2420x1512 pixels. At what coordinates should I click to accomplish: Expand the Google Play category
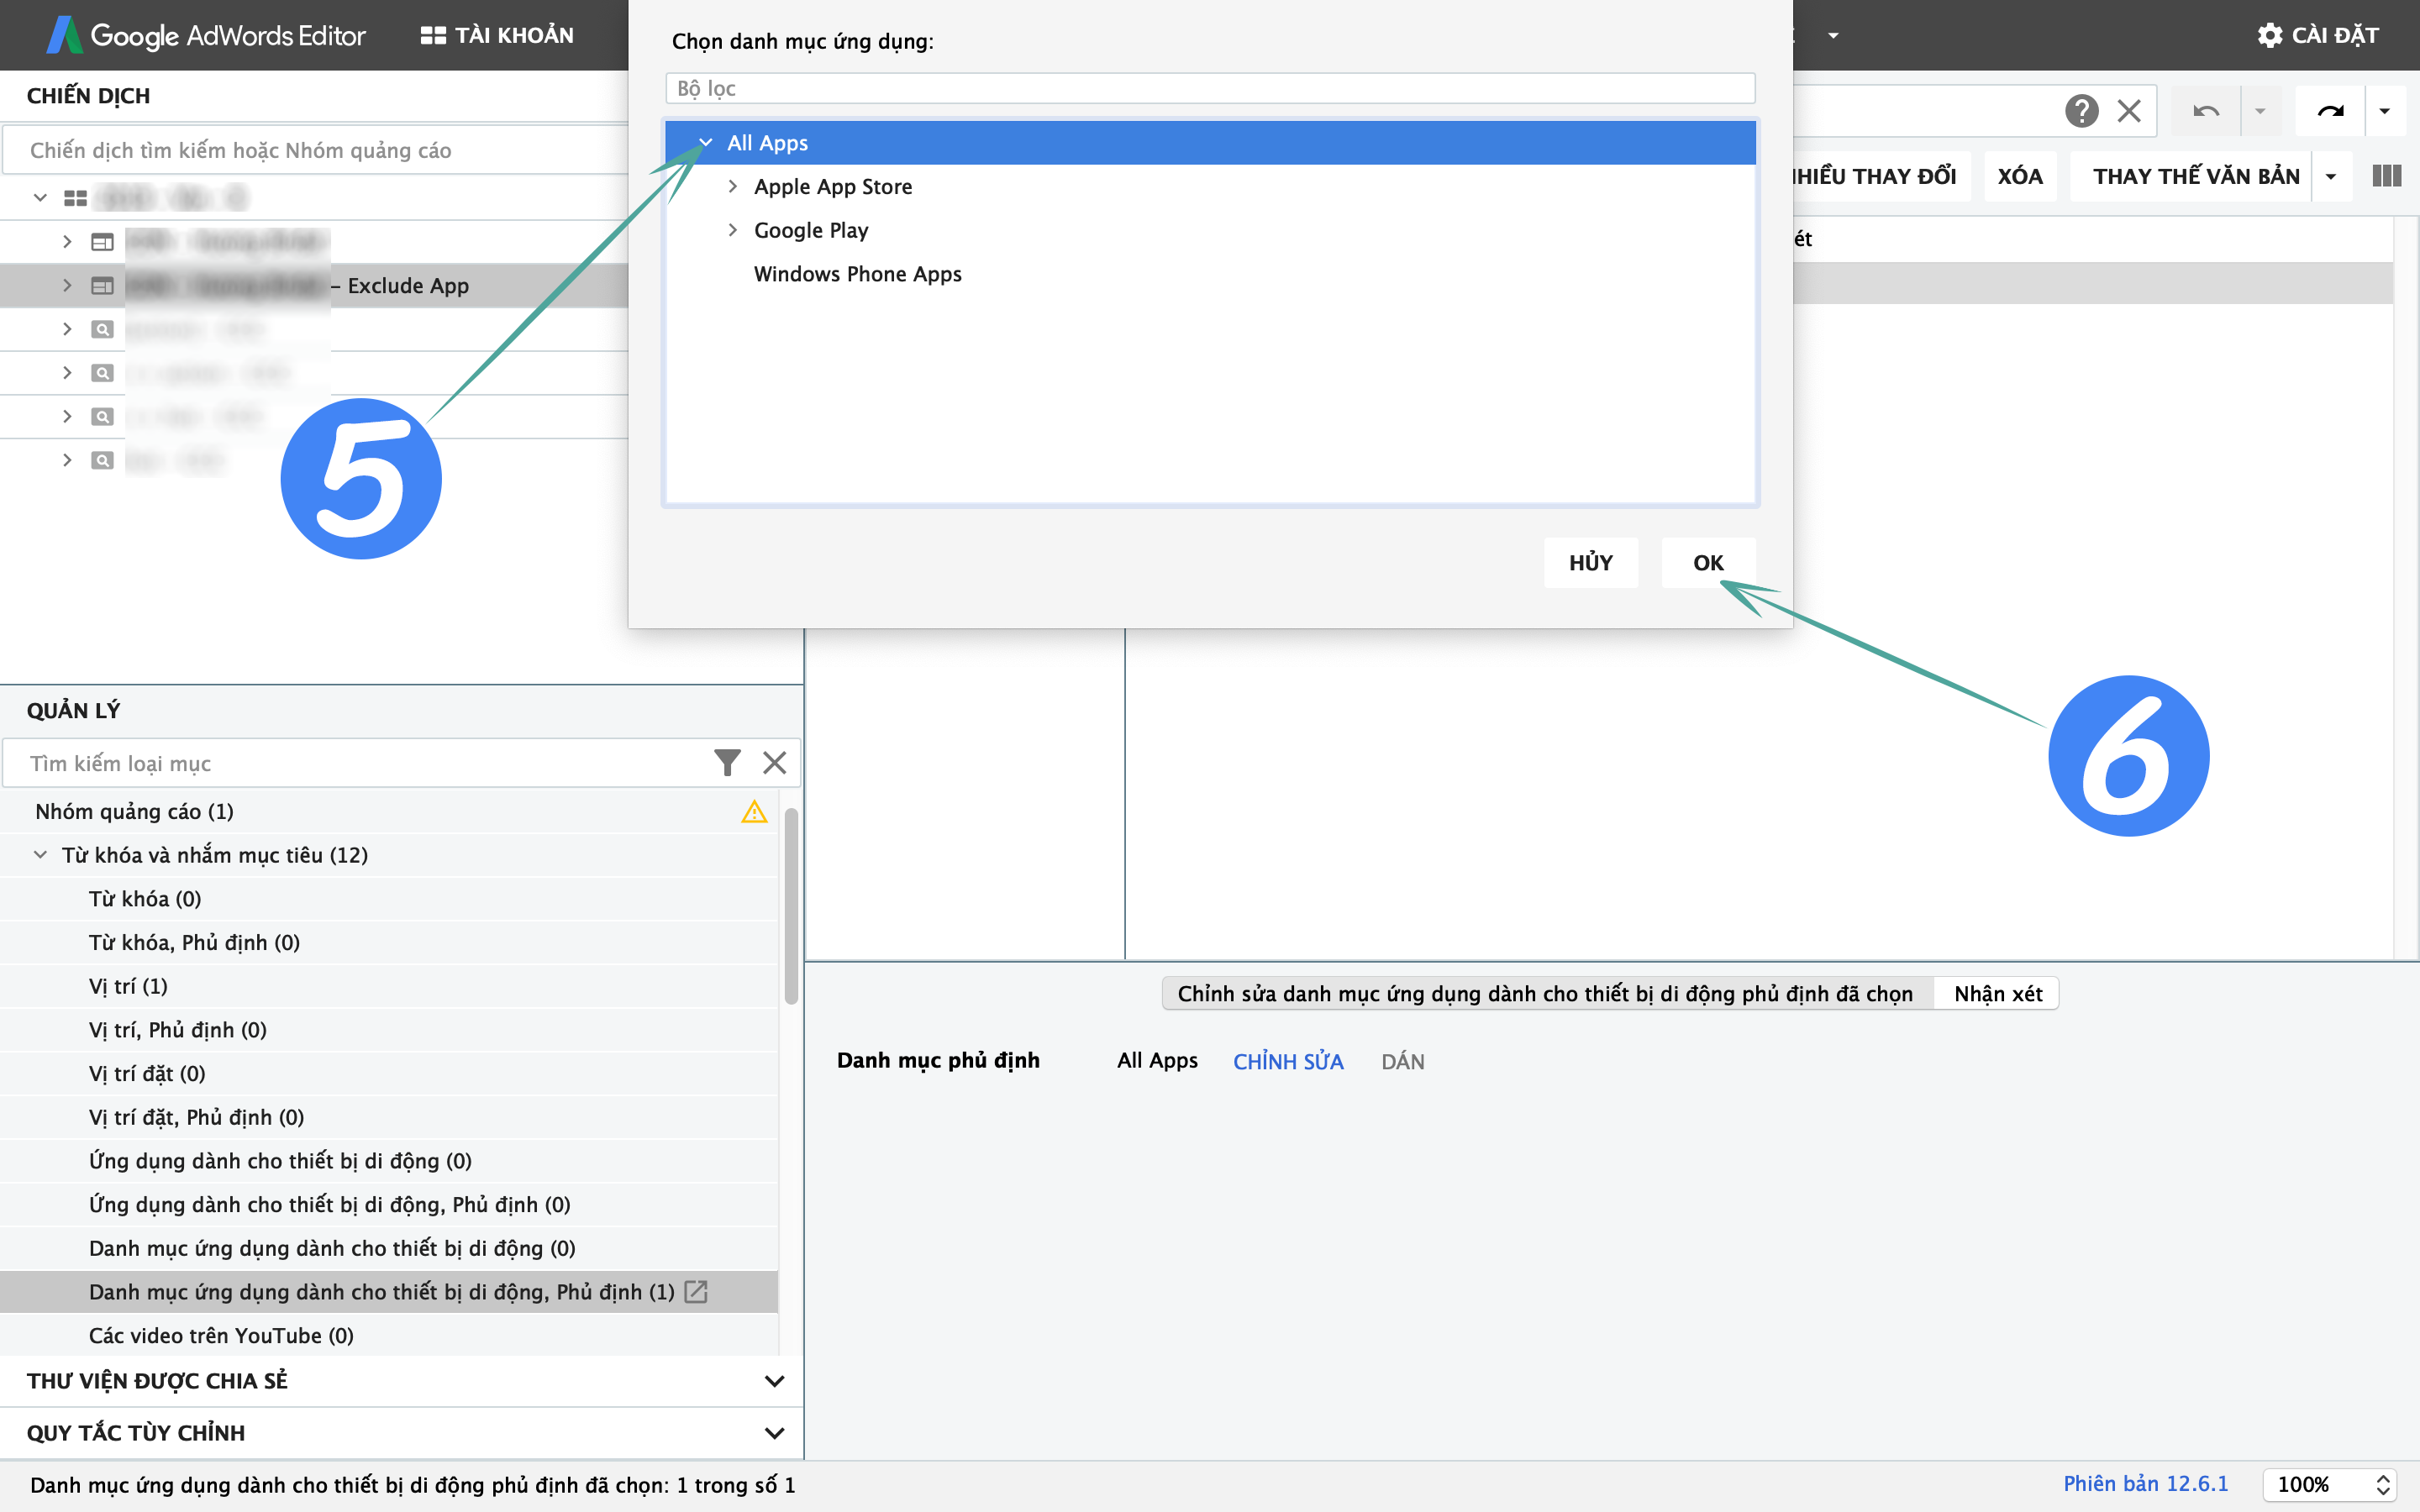point(733,230)
